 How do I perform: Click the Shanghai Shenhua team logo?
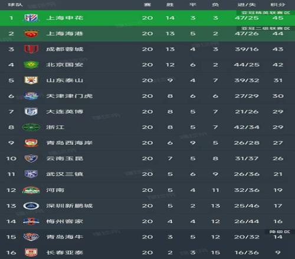(x=31, y=18)
